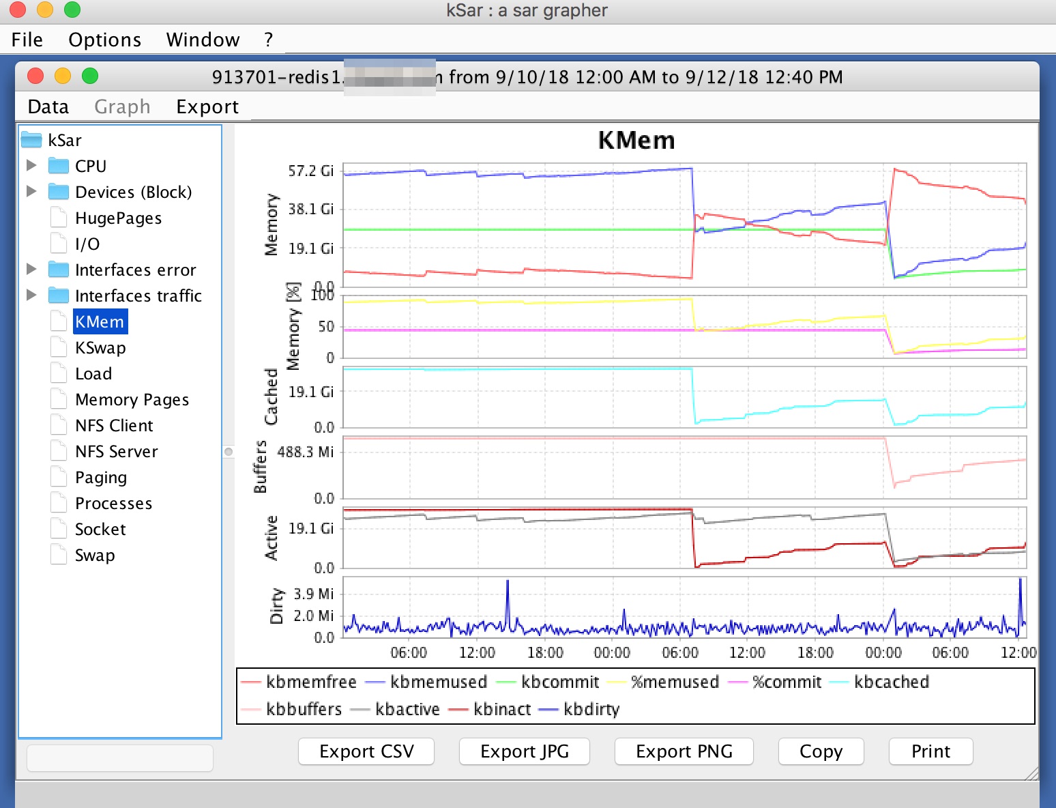
Task: Expand the Devices (Block) tree node
Action: (31, 191)
